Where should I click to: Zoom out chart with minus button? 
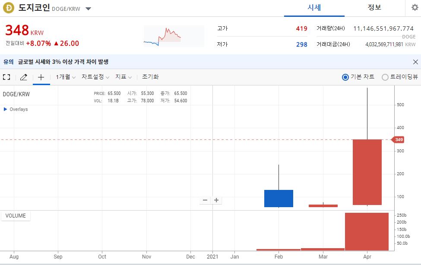205,200
